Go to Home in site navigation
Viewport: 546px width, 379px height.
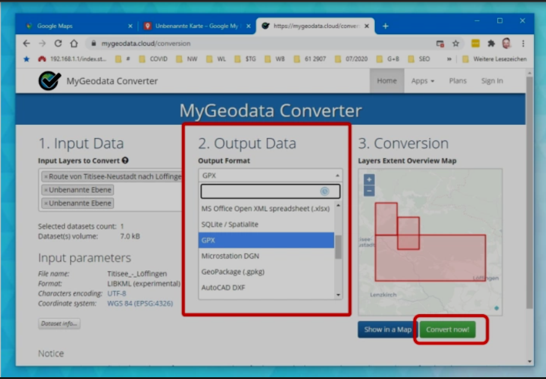tap(387, 81)
